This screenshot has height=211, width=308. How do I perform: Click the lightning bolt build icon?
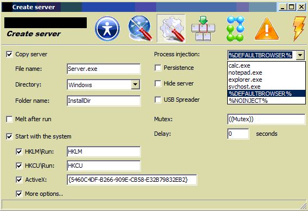[x=299, y=29]
